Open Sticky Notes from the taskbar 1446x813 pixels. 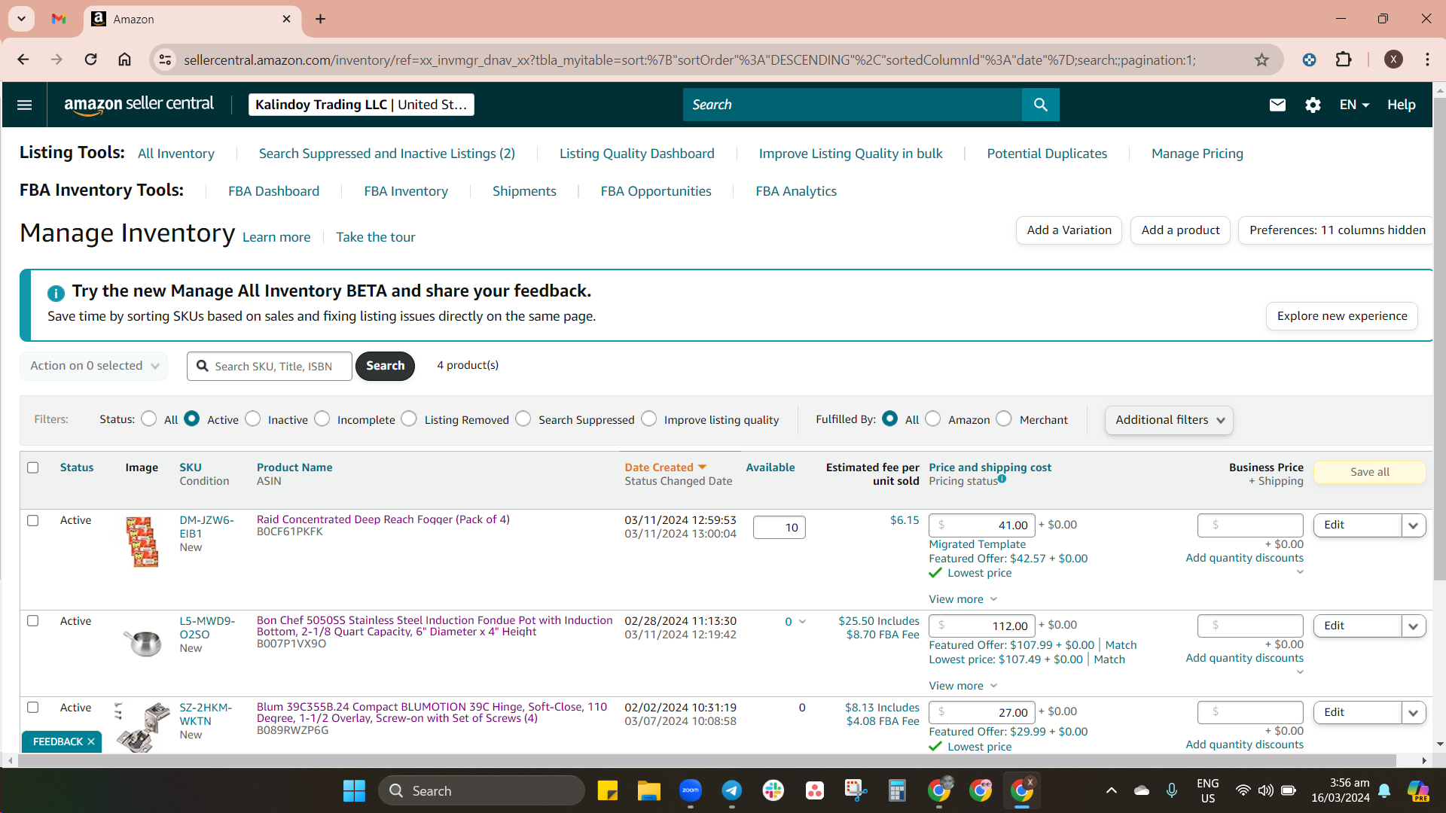607,790
